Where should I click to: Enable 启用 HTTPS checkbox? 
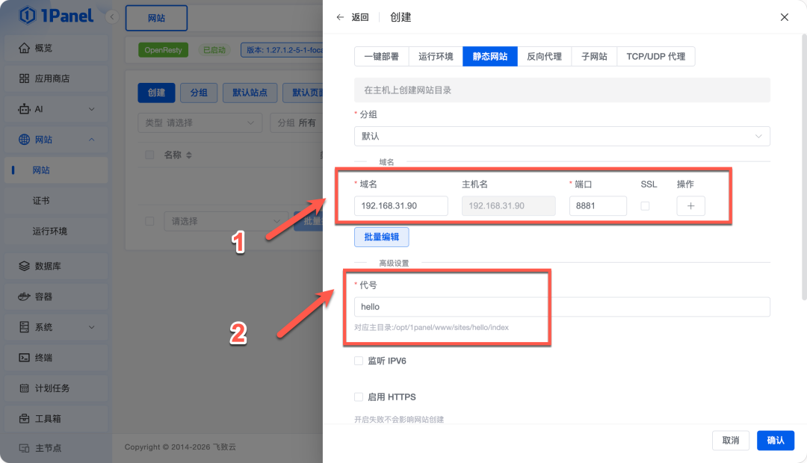pos(359,397)
